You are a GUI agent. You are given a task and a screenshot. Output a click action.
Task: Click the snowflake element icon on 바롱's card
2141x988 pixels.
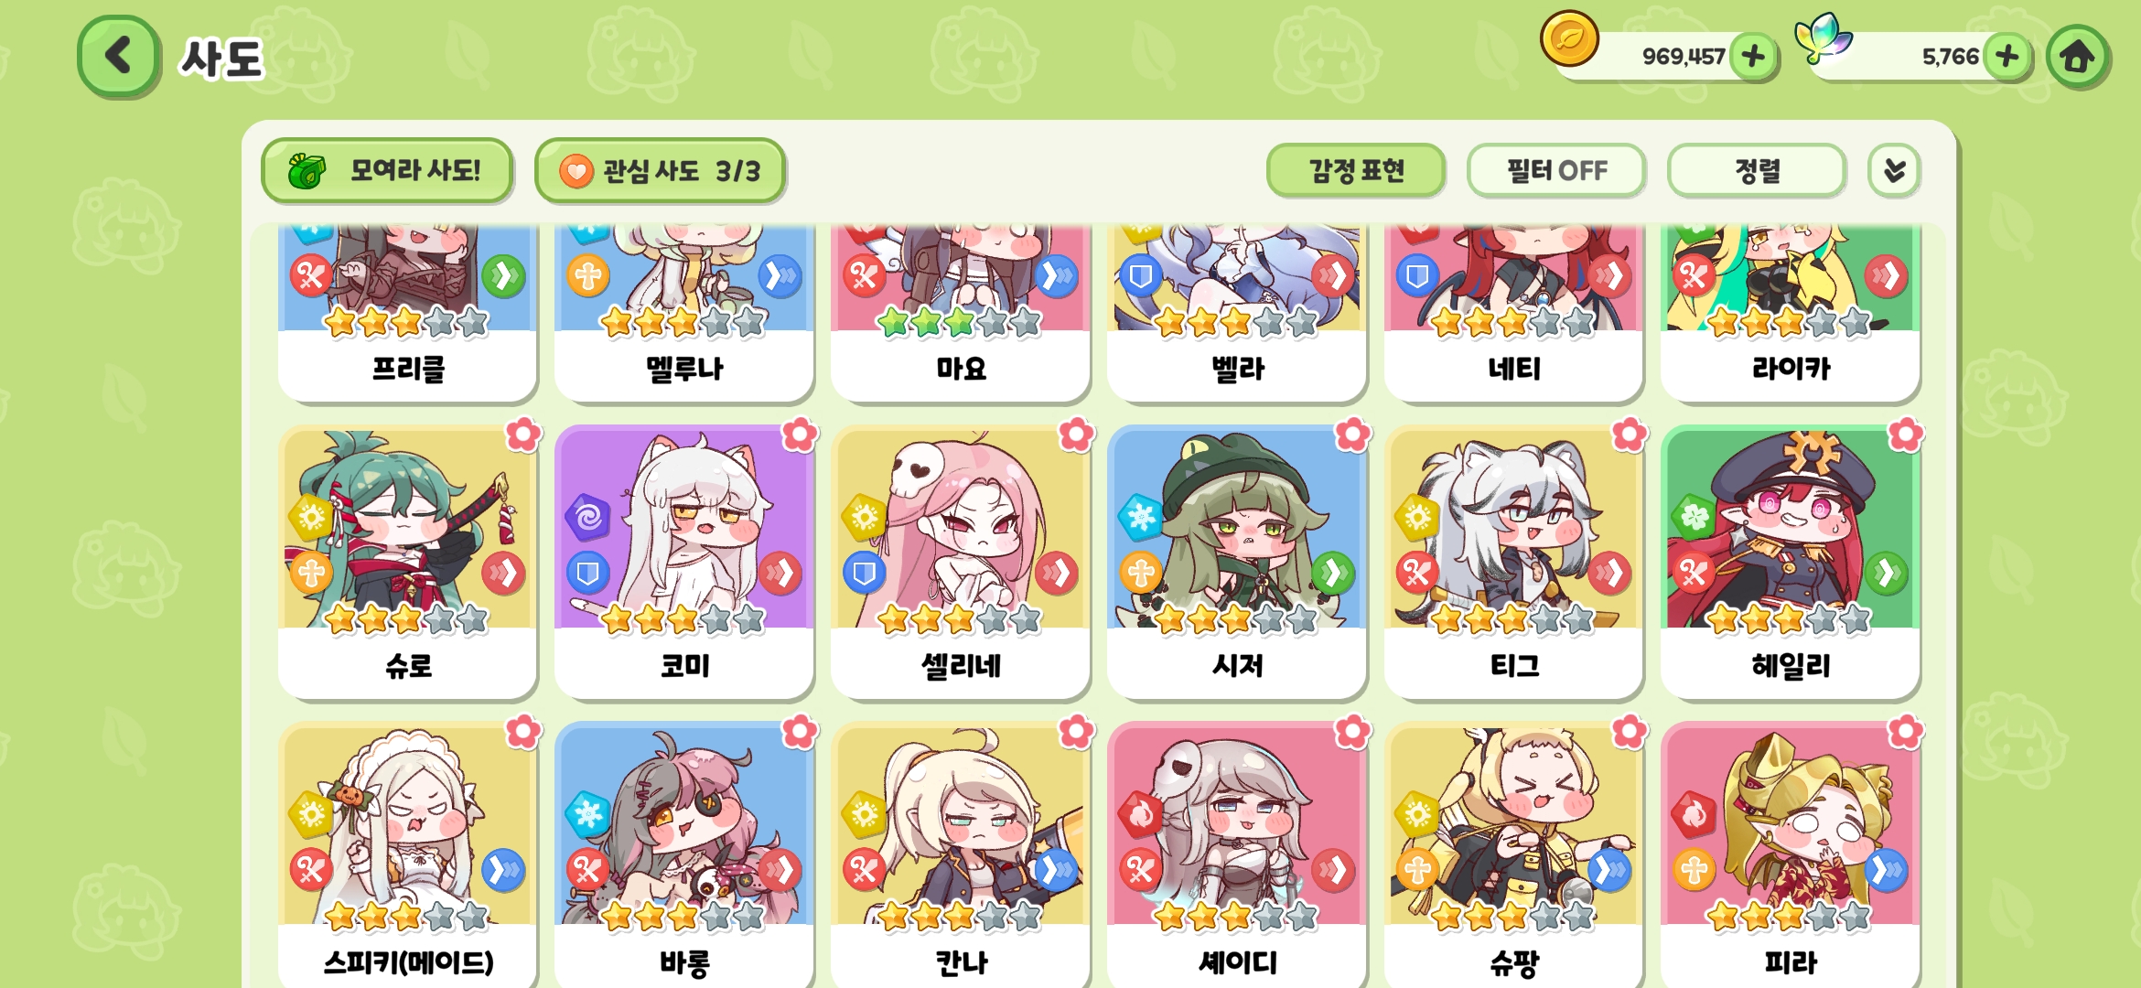click(x=587, y=814)
